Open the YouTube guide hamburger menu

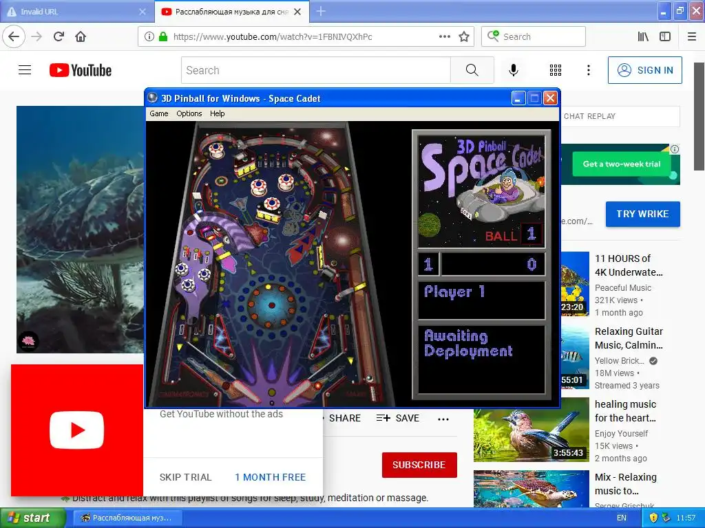pos(25,70)
